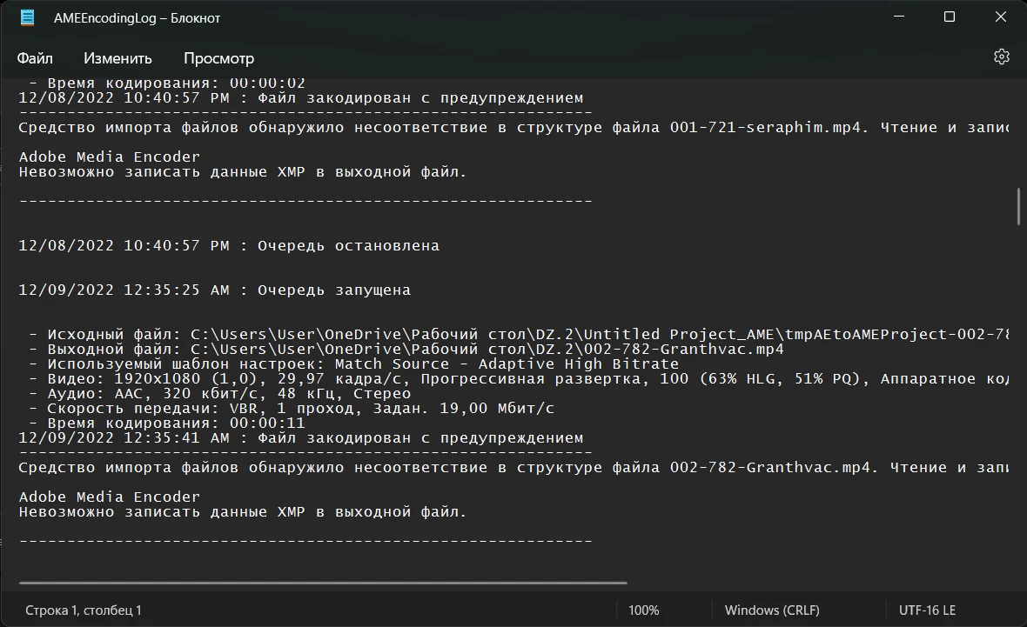The image size is (1027, 627).
Task: Click the Windows (CRLF) status entry
Action: (x=772, y=610)
